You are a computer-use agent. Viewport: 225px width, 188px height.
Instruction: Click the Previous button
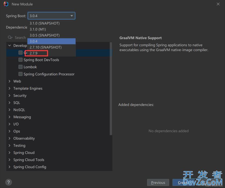coord(158,183)
